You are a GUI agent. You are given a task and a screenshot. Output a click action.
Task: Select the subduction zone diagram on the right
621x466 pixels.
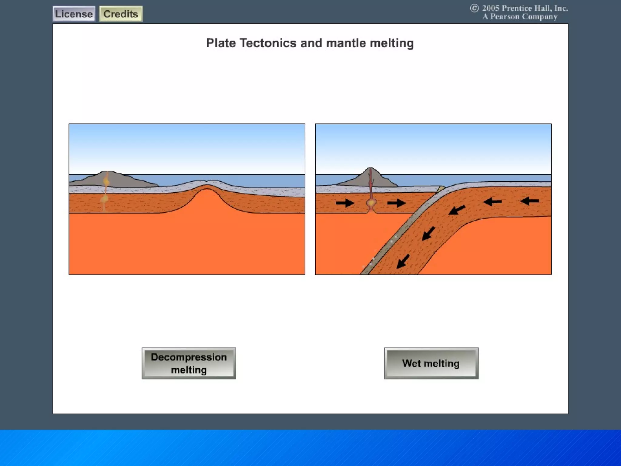433,199
